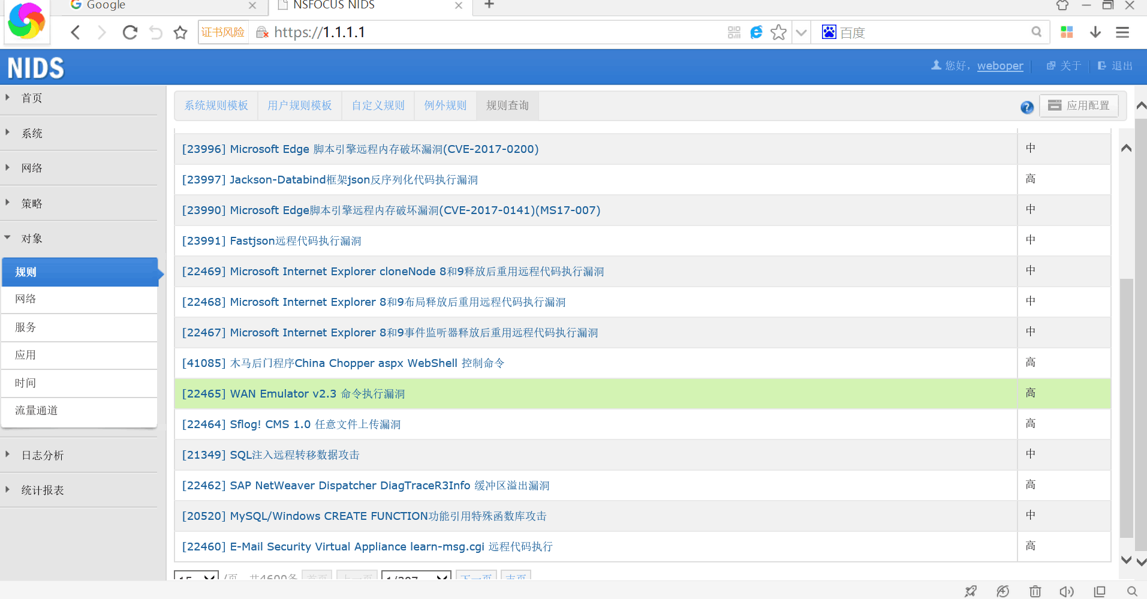Open favorites via the star beside undo
This screenshot has width=1147, height=599.
coord(180,32)
